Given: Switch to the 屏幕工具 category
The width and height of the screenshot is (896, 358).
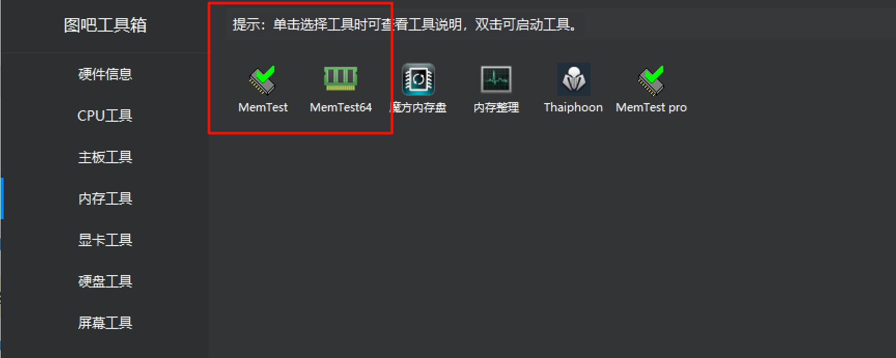Looking at the screenshot, I should 105,323.
